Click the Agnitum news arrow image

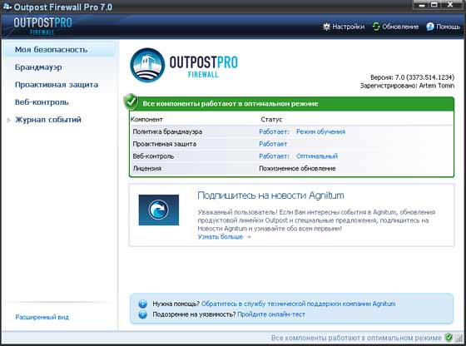159,210
